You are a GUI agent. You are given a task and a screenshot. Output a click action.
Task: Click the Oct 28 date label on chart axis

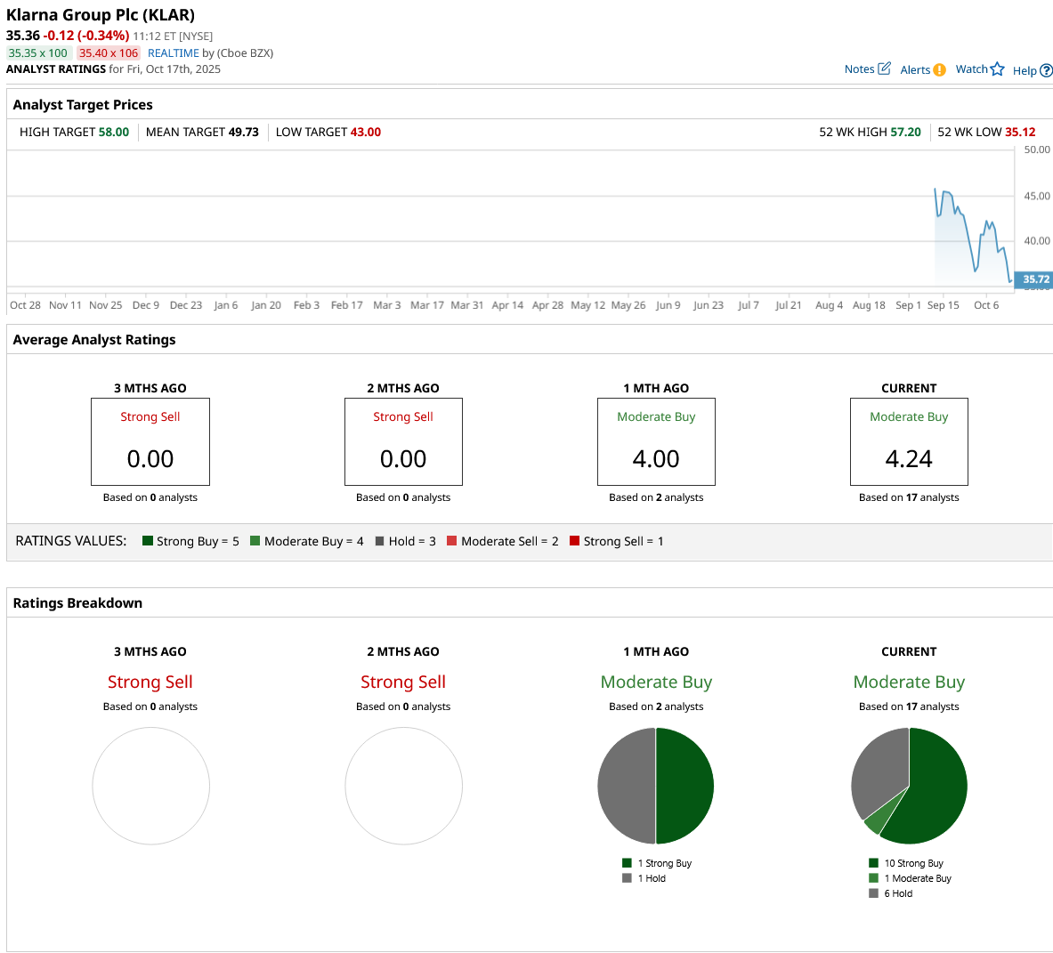[x=25, y=304]
